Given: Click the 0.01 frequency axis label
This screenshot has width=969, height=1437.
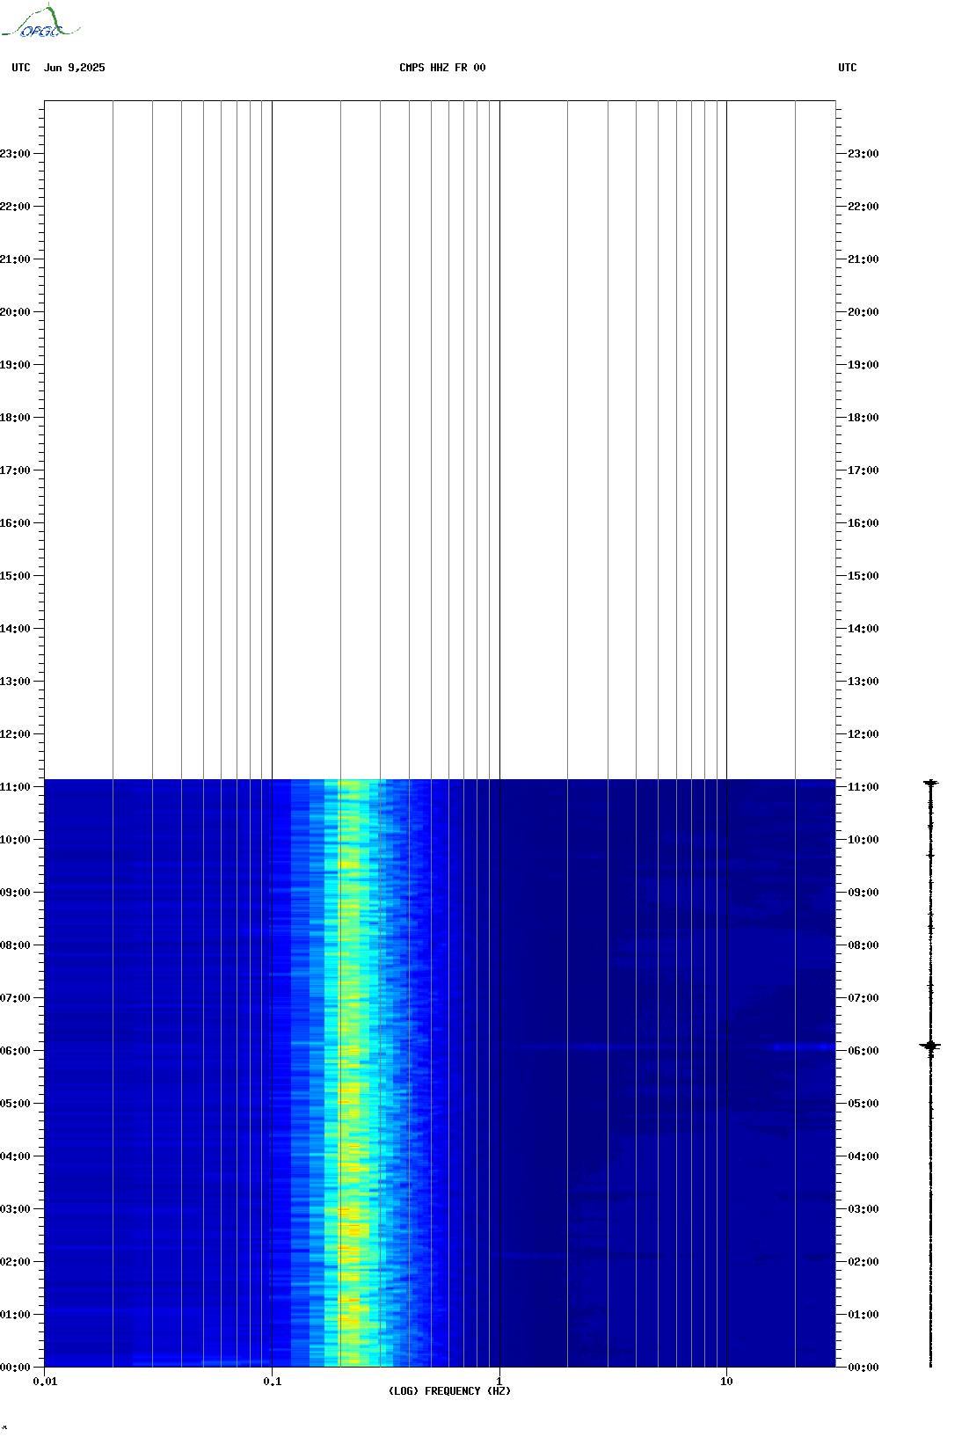Looking at the screenshot, I should (x=46, y=1382).
